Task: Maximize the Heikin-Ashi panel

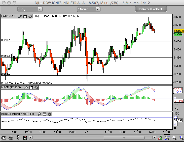Action: click(x=25, y=16)
